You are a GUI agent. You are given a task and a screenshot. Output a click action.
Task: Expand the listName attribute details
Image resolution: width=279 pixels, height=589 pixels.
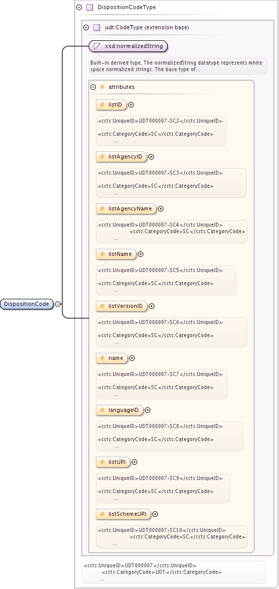point(140,254)
